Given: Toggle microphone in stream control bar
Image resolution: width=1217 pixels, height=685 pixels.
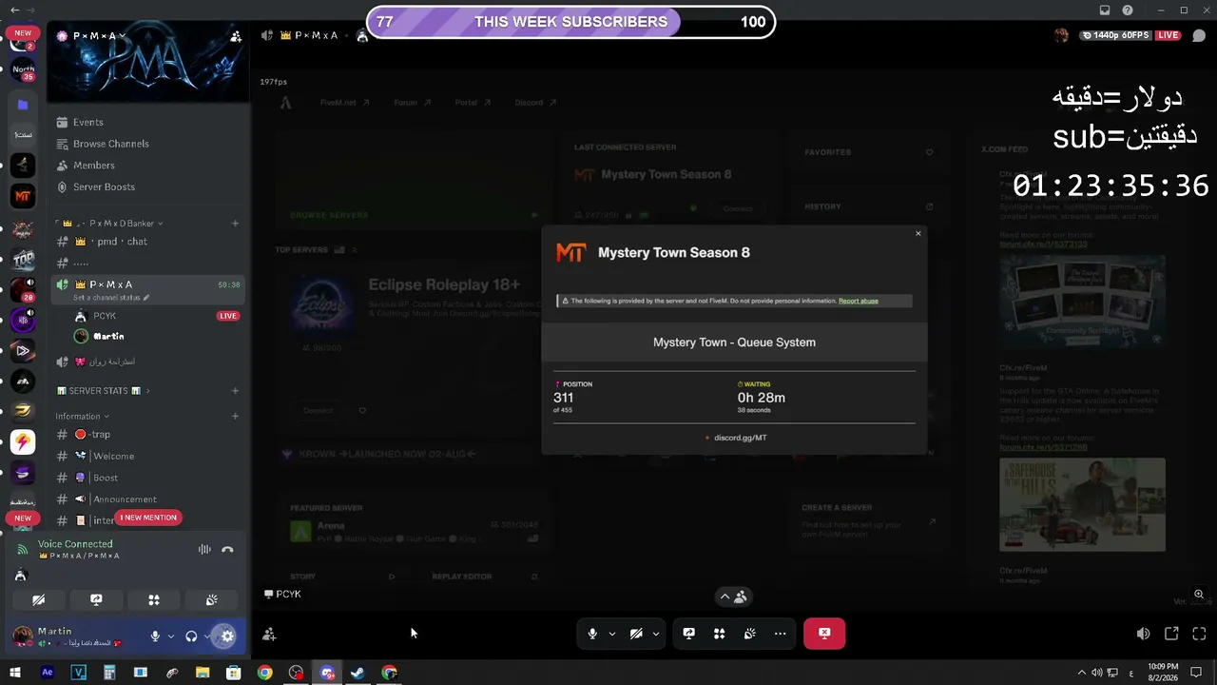Looking at the screenshot, I should point(592,634).
